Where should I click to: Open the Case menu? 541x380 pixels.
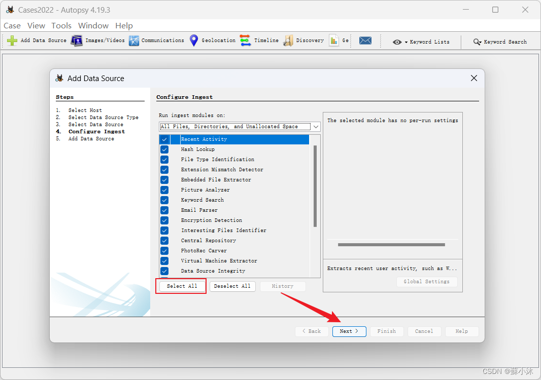[x=12, y=25]
